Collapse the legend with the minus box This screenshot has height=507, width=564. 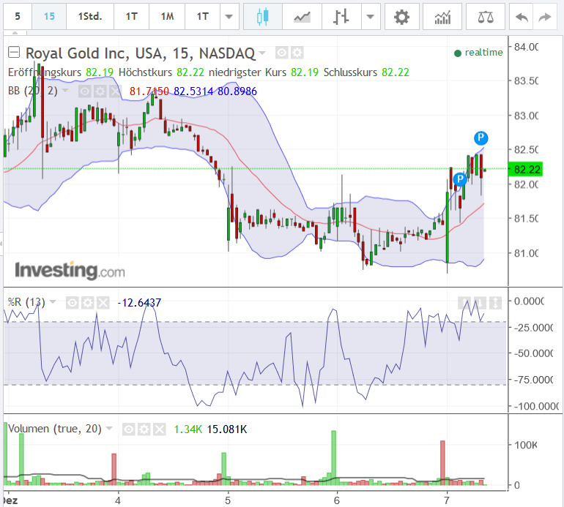(x=14, y=53)
